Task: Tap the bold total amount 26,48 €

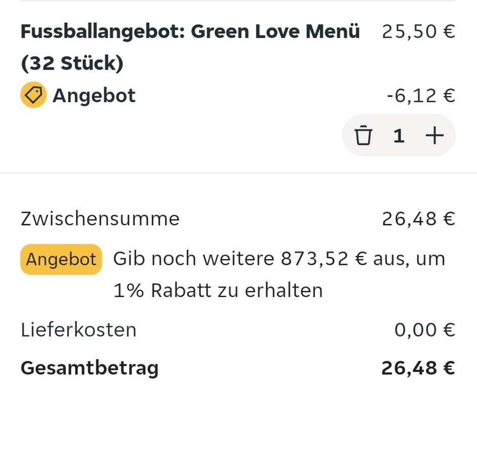Action: click(418, 368)
